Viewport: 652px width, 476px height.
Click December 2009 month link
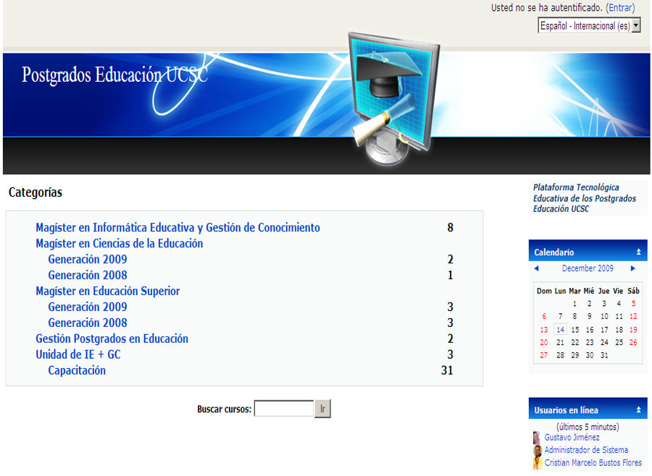pos(588,268)
